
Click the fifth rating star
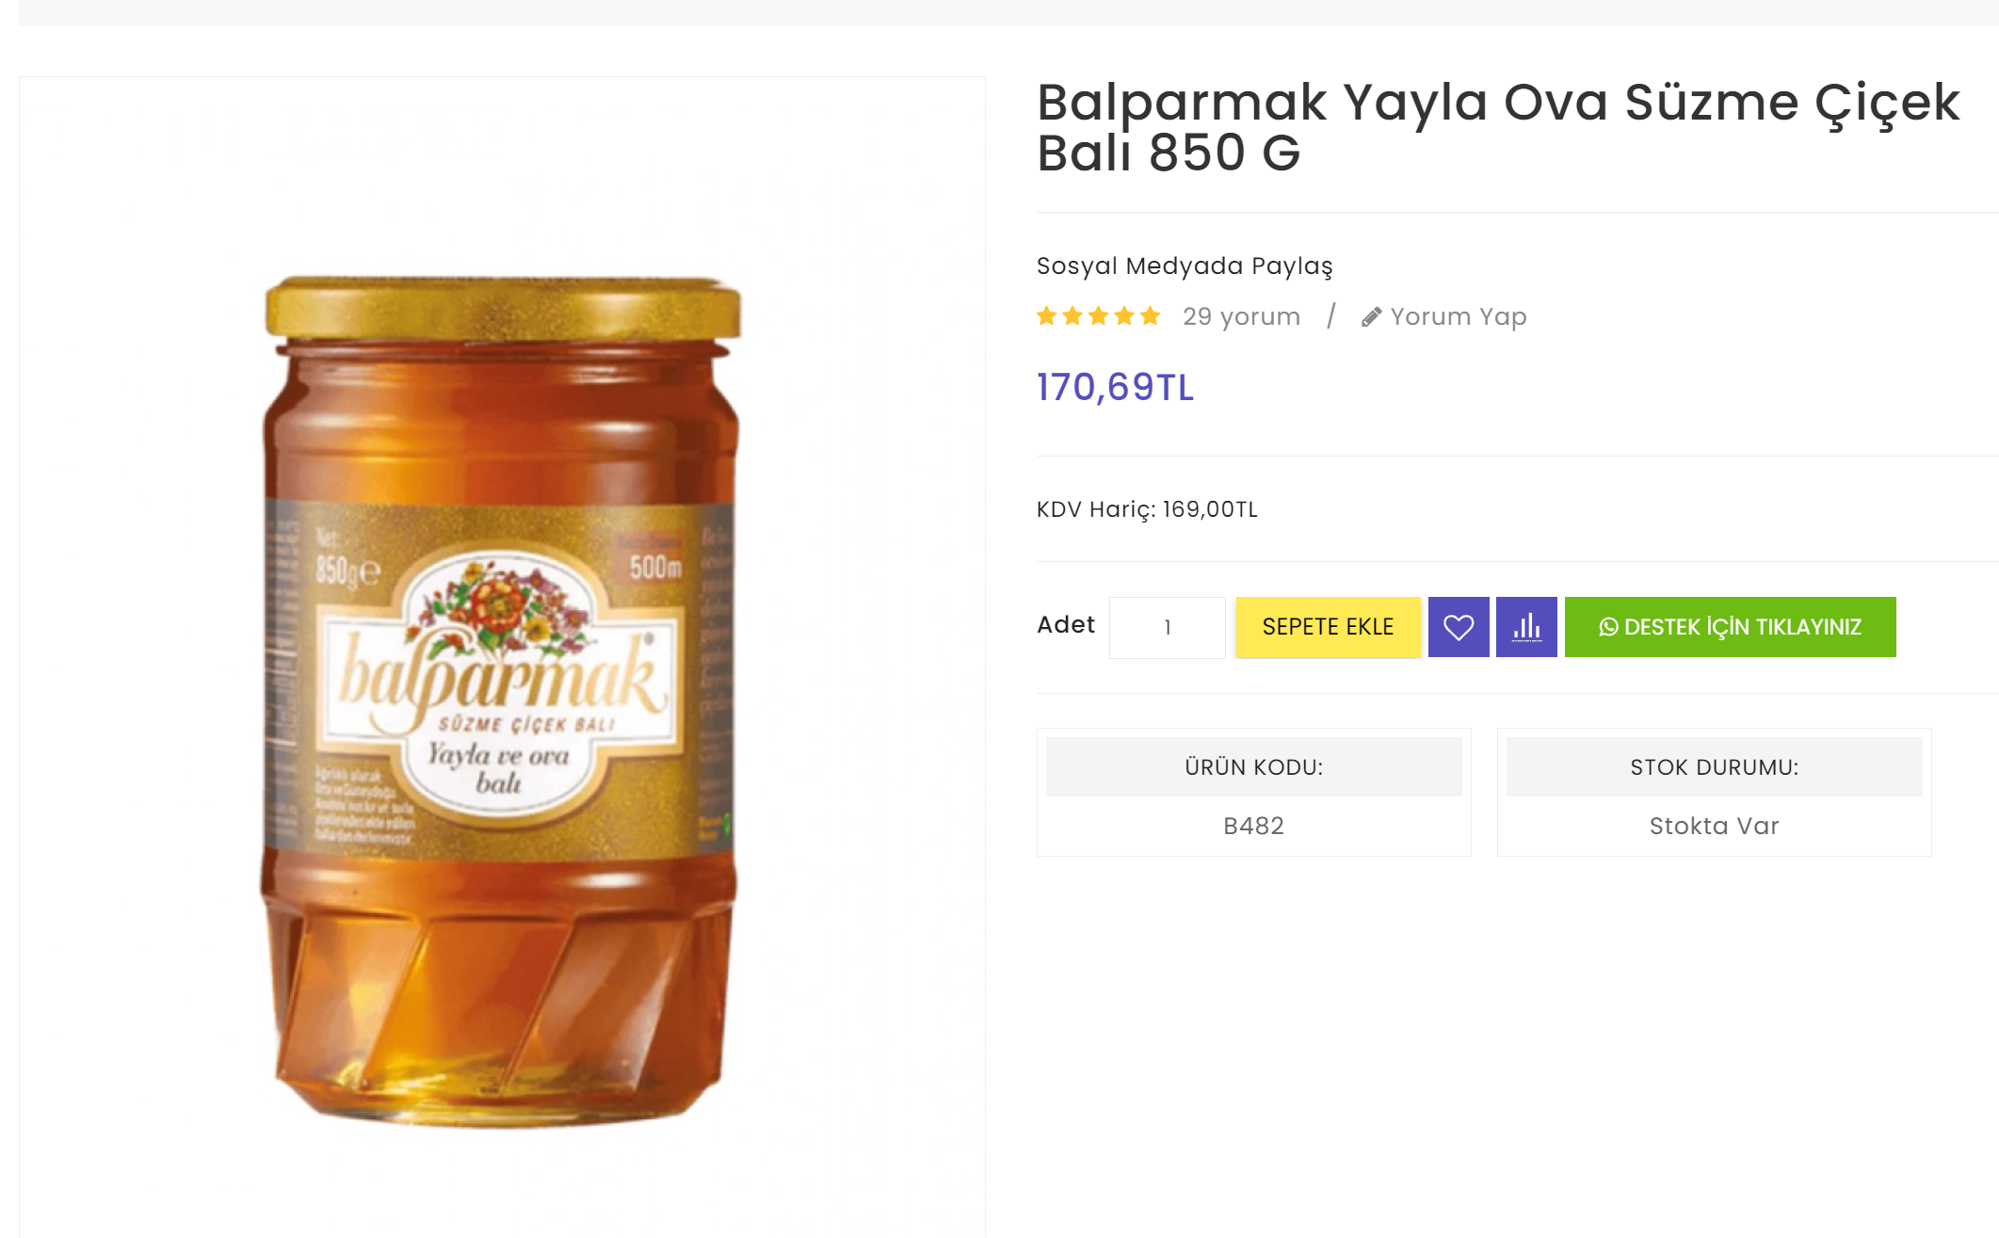[1150, 316]
